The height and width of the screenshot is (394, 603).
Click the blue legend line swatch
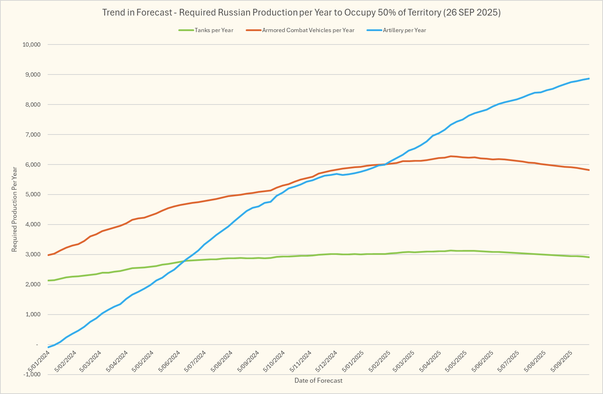tap(374, 30)
